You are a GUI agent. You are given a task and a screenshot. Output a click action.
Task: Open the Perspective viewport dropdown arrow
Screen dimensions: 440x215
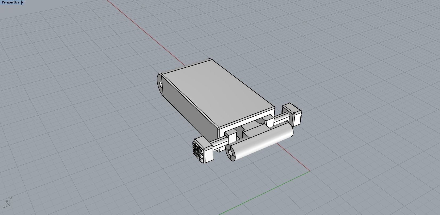(x=23, y=2)
